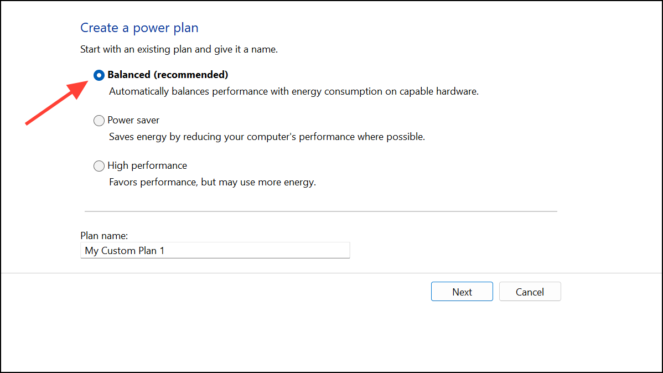Screen dimensions: 663x373
Task: Click the "Plan name:" label
Action: pos(104,236)
